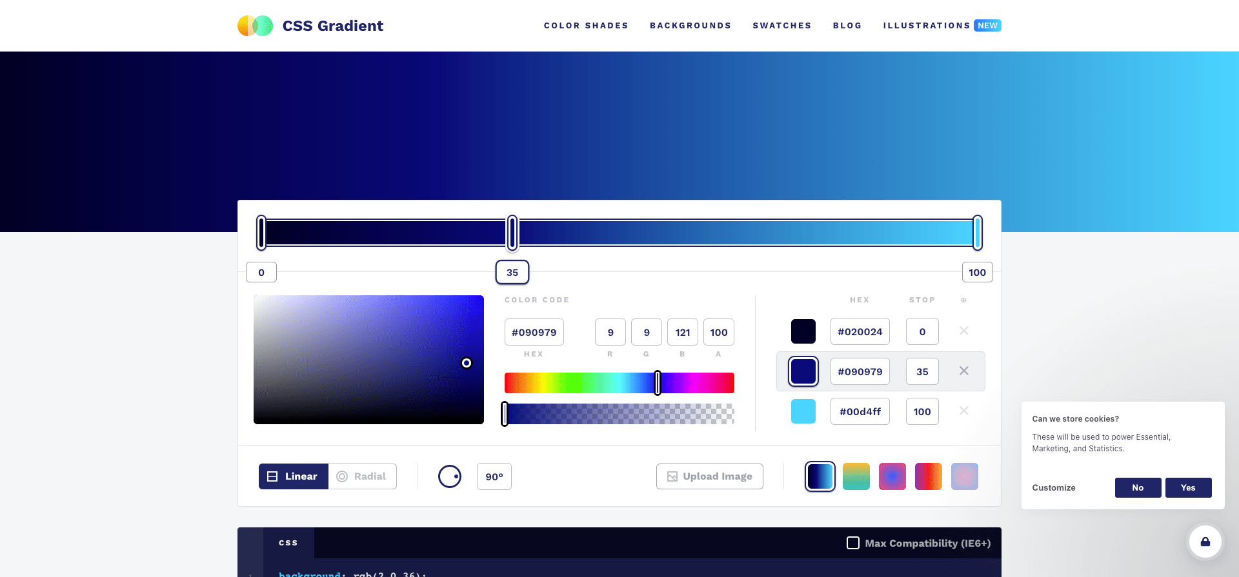Open Swatches menu item
This screenshot has width=1239, height=577.
[x=782, y=26]
